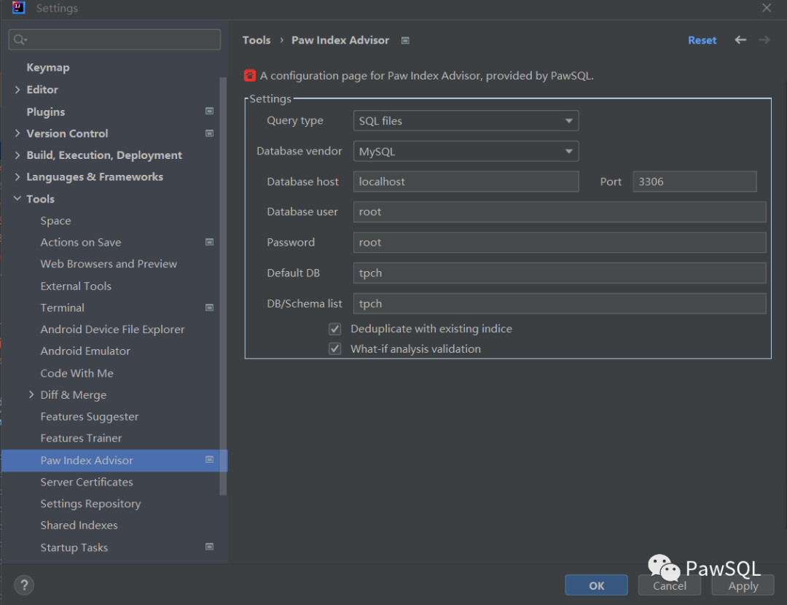Click the project-level icon beside Terminal

209,308
